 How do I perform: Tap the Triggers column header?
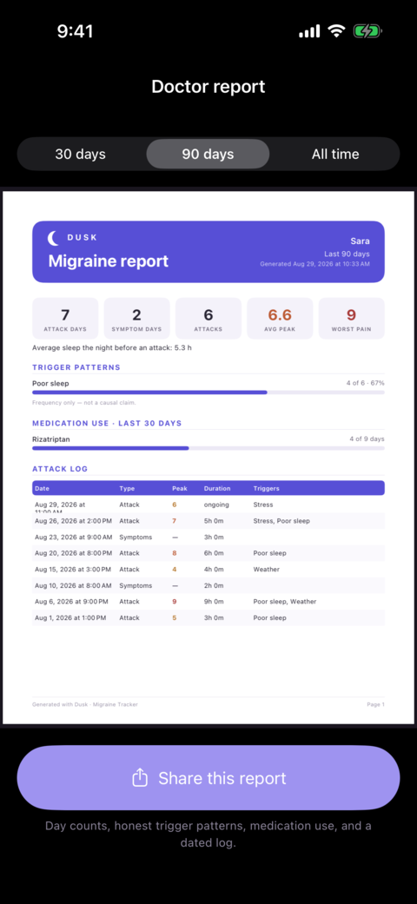coord(267,488)
